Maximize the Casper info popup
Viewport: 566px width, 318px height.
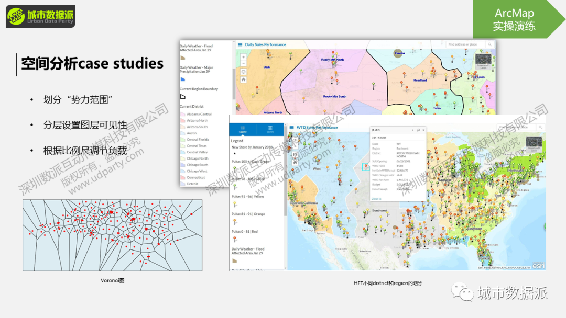[418, 130]
